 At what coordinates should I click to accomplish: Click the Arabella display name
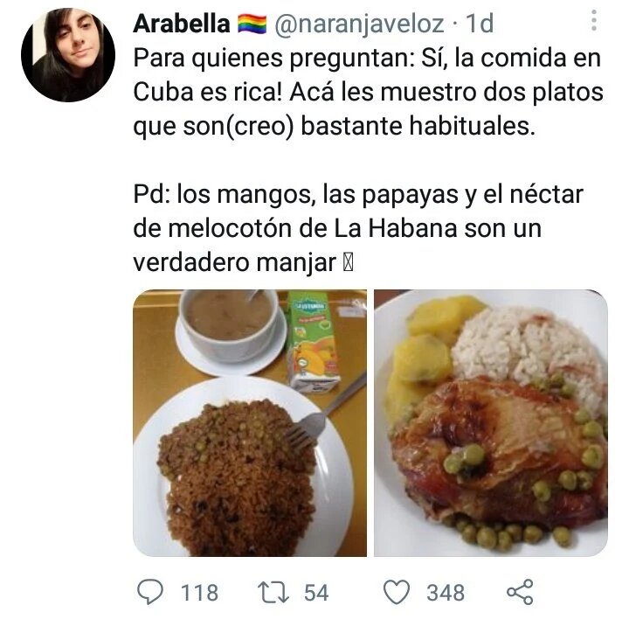pyautogui.click(x=182, y=24)
